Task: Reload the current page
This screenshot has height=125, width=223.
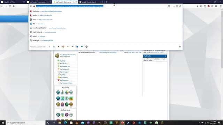Action: point(10,6)
